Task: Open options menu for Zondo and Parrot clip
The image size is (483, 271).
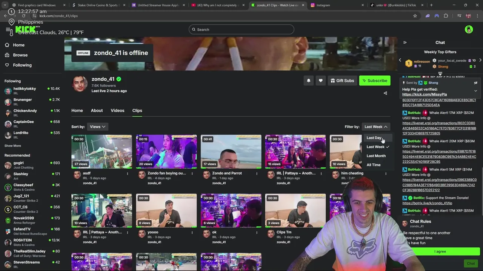Action: click(257, 174)
